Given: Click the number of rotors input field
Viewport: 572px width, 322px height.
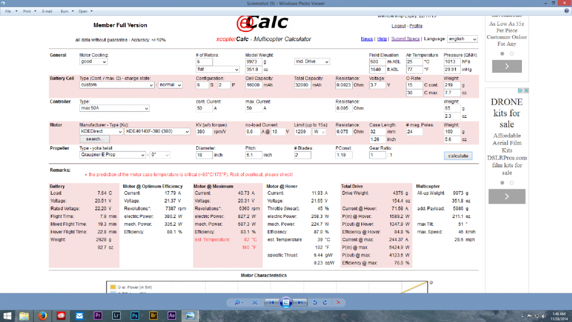Looking at the screenshot, I should click(204, 62).
